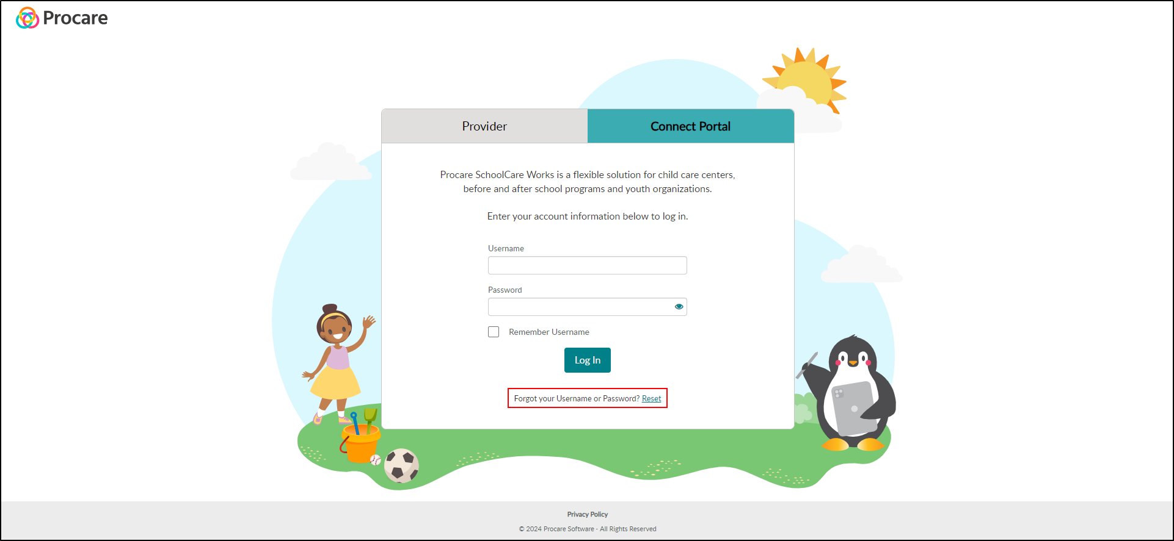Open the Privacy Policy link
This screenshot has width=1174, height=541.
tap(588, 514)
